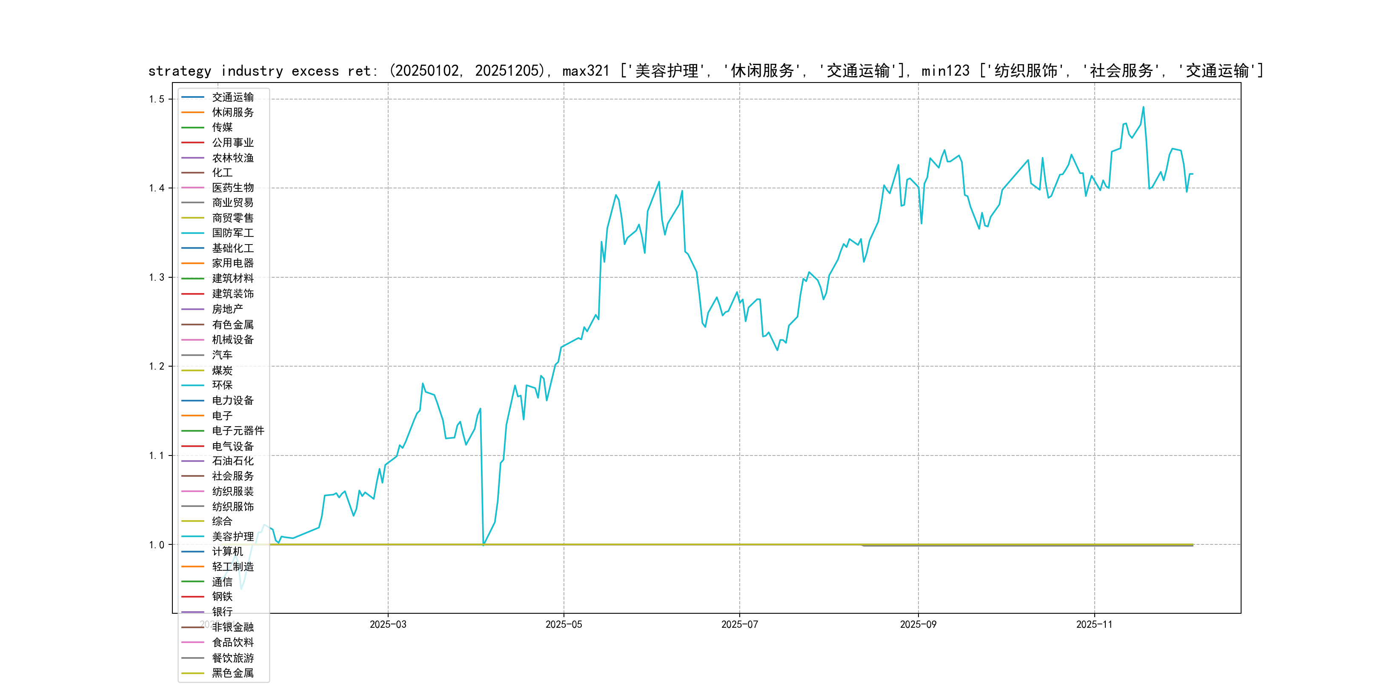This screenshot has height=689, width=1379.
Task: Click the 国防军工 legend label
Action: (232, 233)
